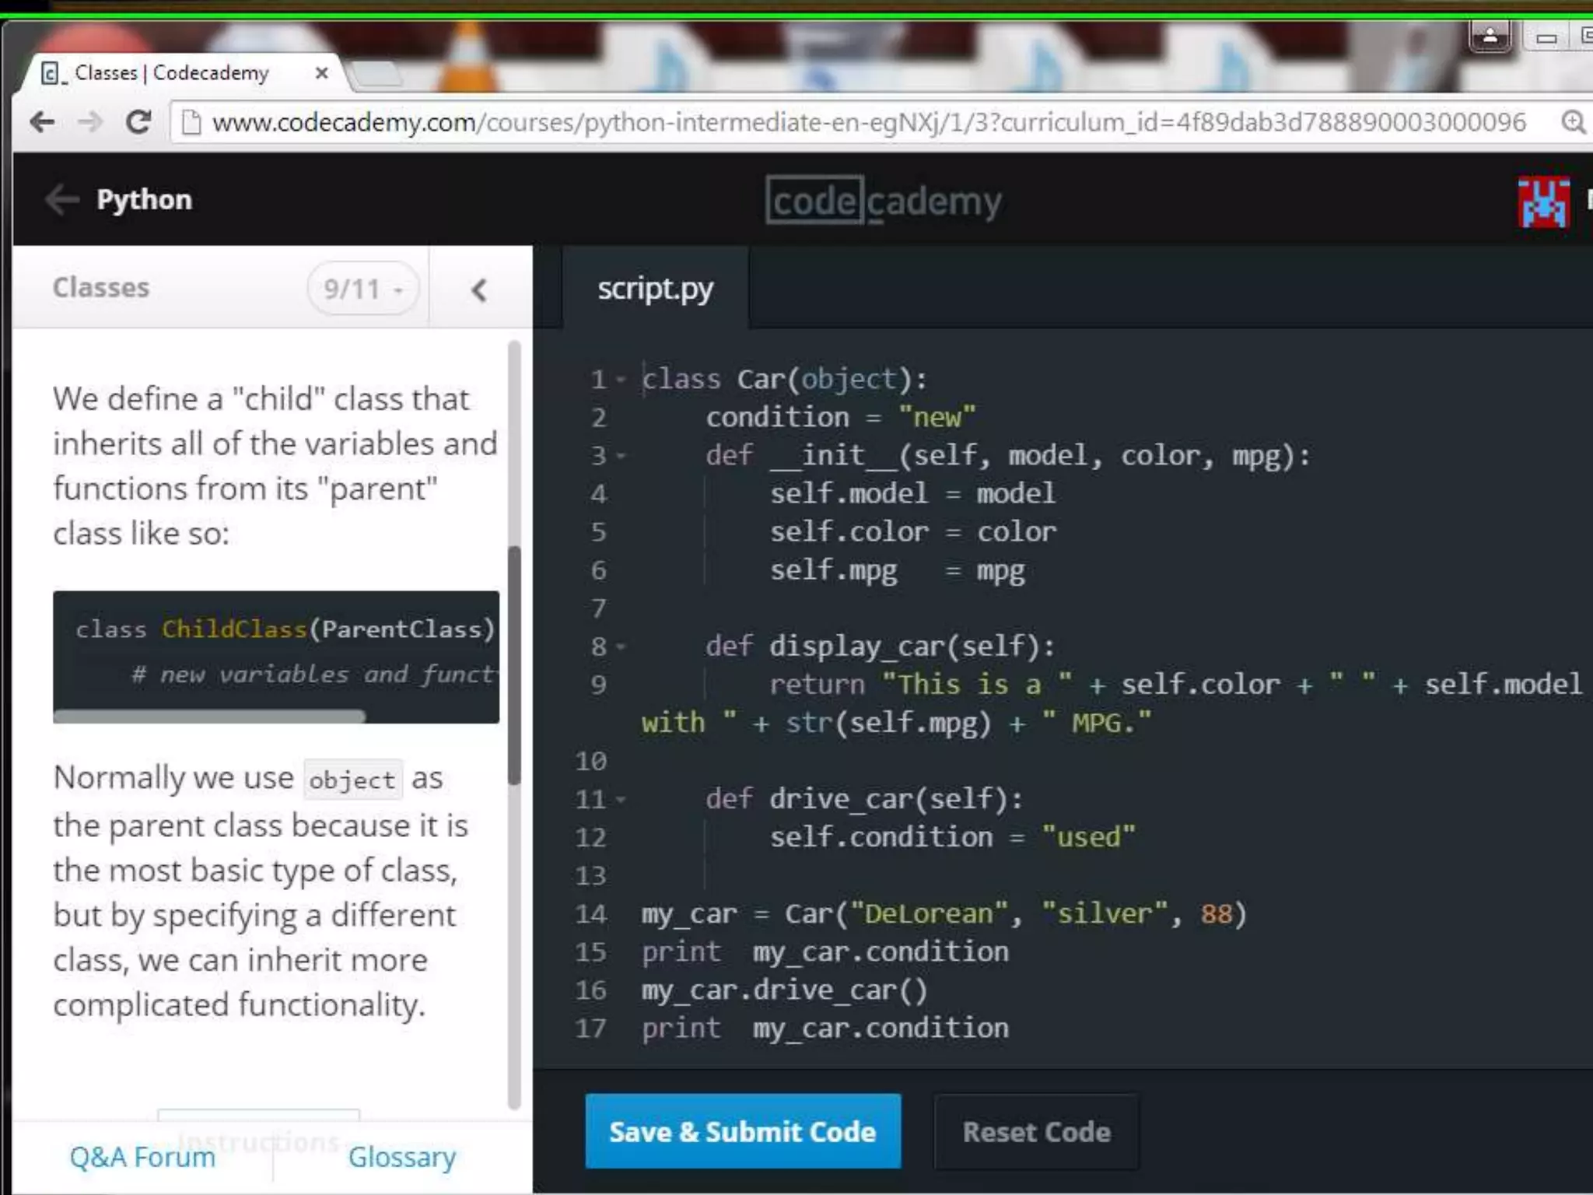The width and height of the screenshot is (1593, 1195).
Task: Open the Q&A Forum link
Action: click(142, 1158)
